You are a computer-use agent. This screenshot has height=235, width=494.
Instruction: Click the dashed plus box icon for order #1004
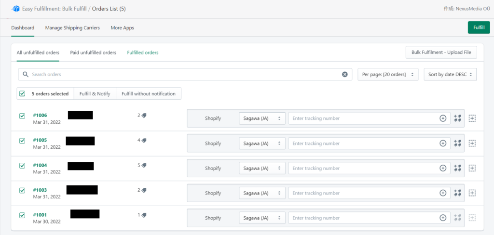472,168
